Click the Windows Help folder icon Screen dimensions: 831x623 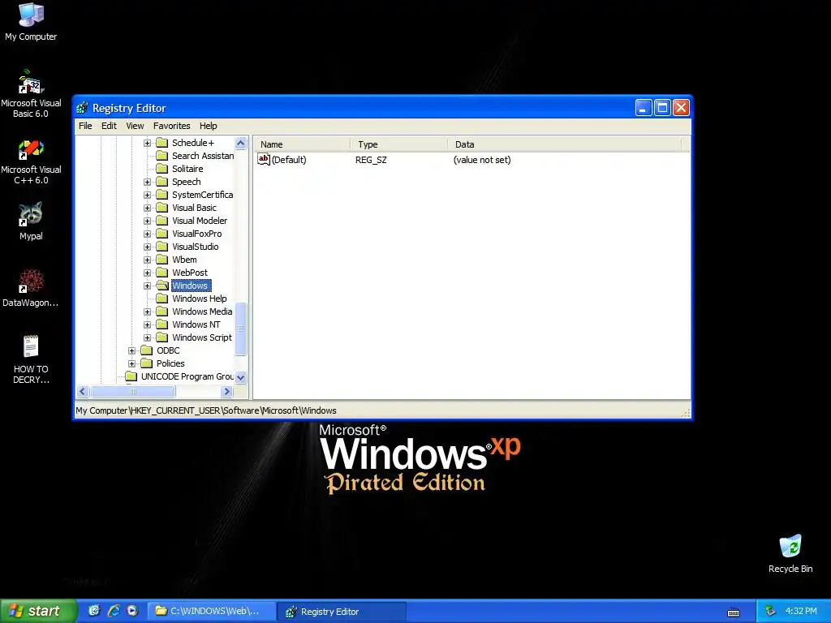click(x=162, y=299)
